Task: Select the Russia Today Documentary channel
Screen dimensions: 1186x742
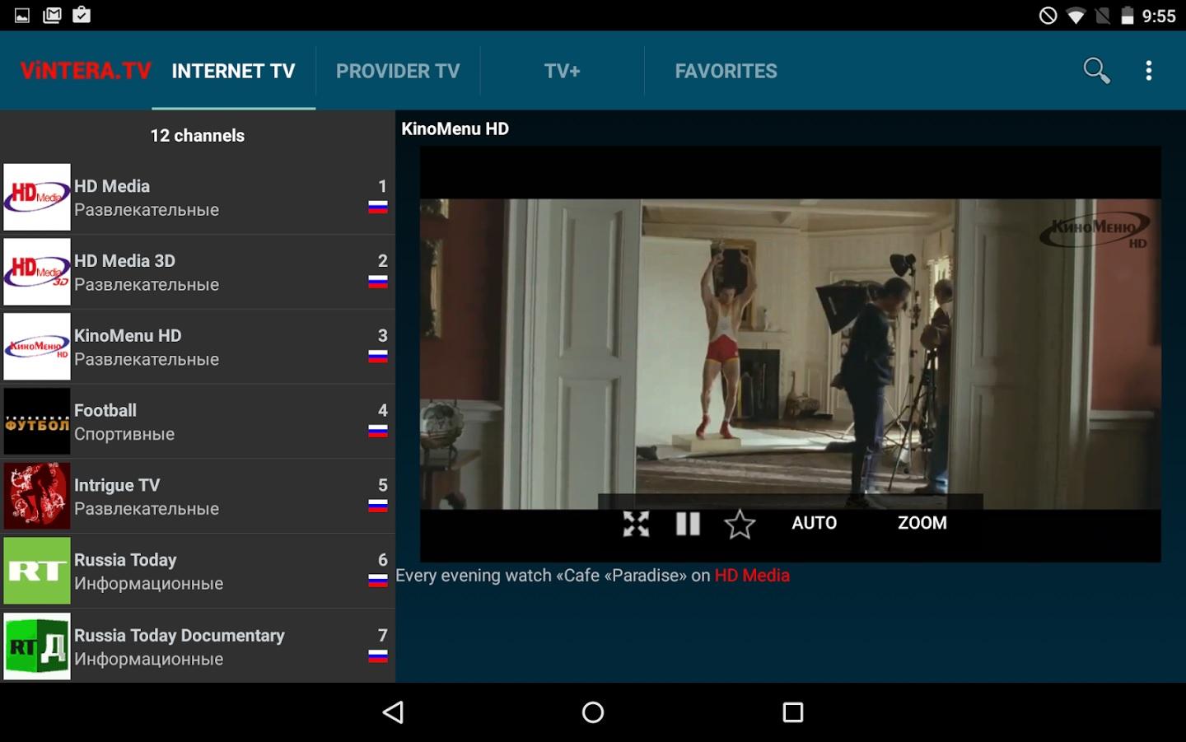Action: click(198, 646)
